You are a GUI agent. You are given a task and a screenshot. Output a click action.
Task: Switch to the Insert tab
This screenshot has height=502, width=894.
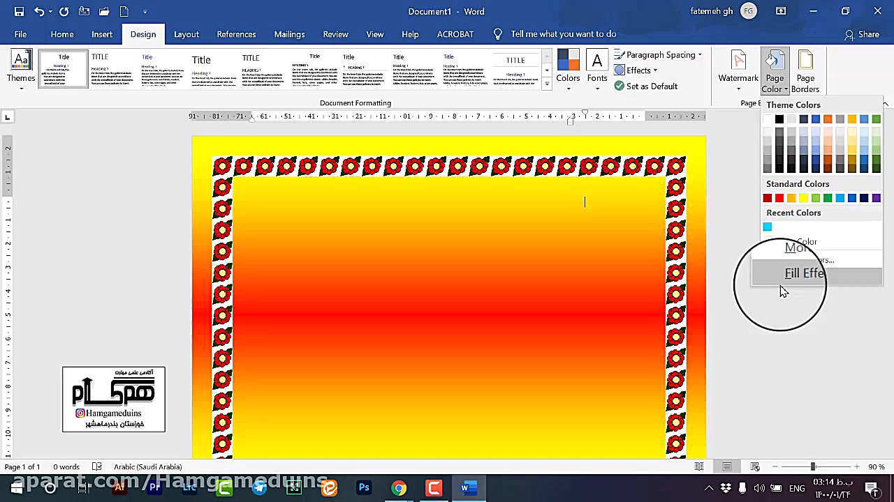tap(102, 34)
